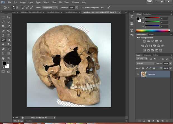Reset default foreground and background colors

tap(3, 68)
